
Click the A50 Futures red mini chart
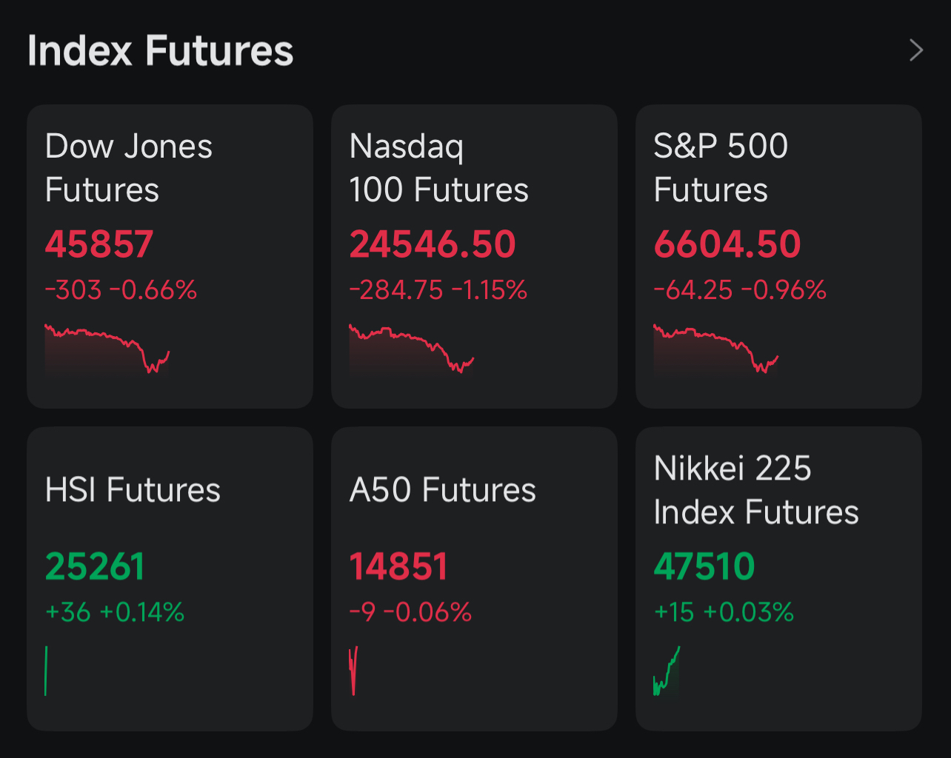point(353,671)
